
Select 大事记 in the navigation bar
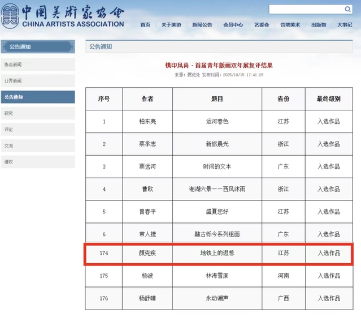[345, 25]
